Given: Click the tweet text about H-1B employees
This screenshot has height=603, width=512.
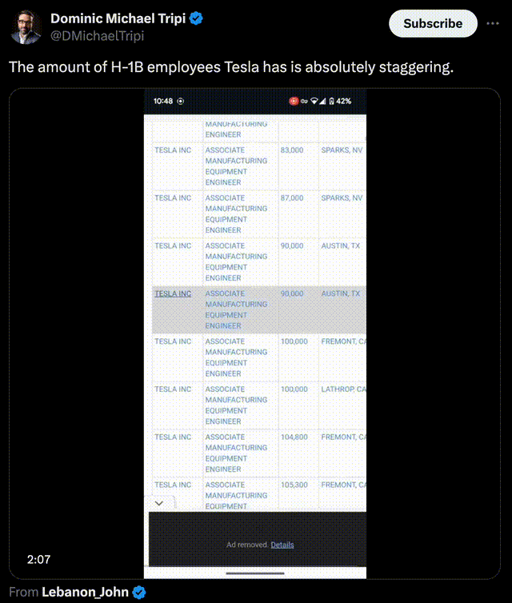Looking at the screenshot, I should (230, 67).
